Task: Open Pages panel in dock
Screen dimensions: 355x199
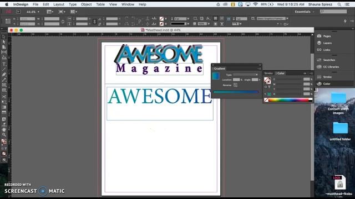Action: [324, 36]
